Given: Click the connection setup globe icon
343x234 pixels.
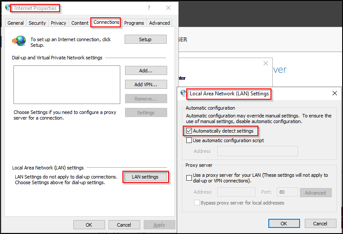Looking at the screenshot, I should 19,41.
